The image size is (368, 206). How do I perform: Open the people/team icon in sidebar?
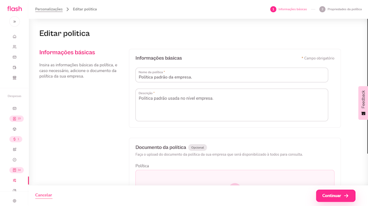pyautogui.click(x=14, y=47)
